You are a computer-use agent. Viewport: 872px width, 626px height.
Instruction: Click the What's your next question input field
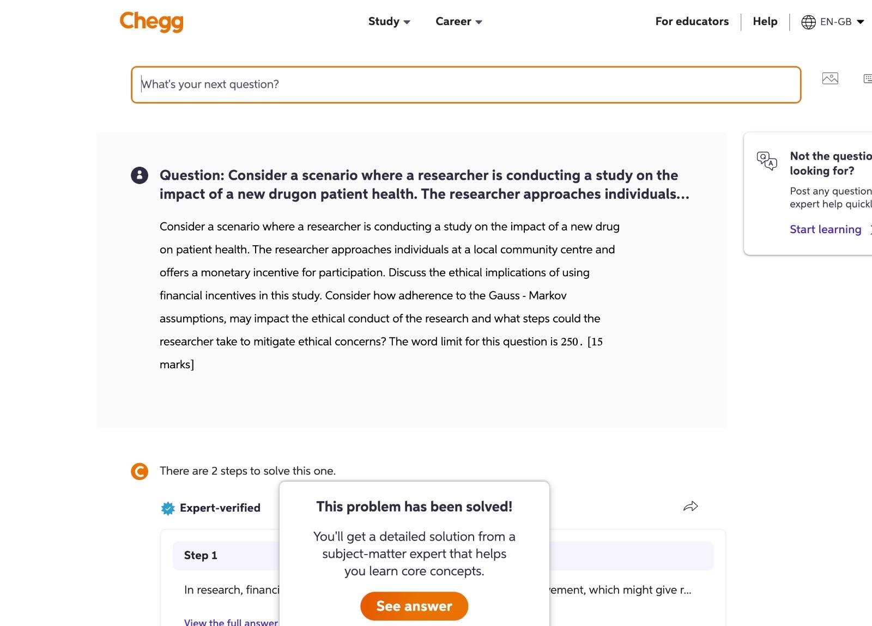pyautogui.click(x=465, y=84)
